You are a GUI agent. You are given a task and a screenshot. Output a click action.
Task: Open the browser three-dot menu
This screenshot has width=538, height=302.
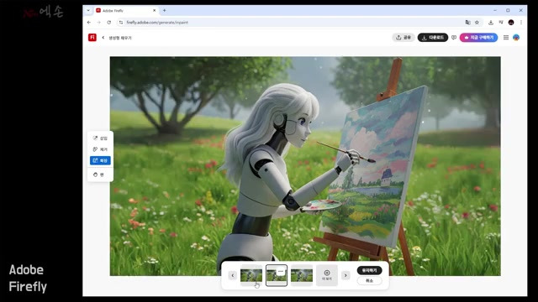(521, 23)
